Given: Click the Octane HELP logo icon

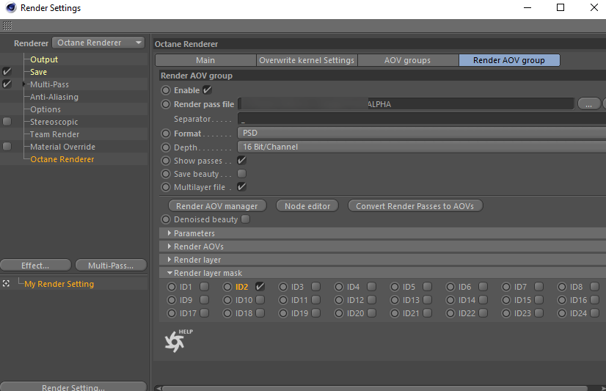Looking at the screenshot, I should [178, 340].
